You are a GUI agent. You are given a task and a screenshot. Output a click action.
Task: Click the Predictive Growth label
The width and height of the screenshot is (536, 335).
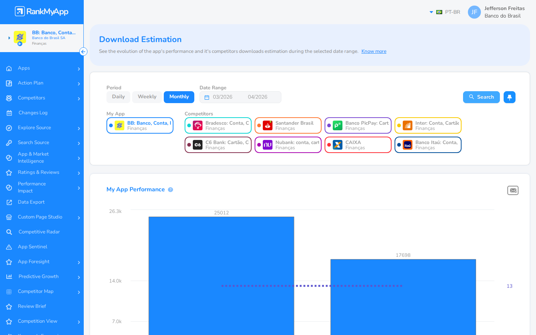tap(39, 277)
